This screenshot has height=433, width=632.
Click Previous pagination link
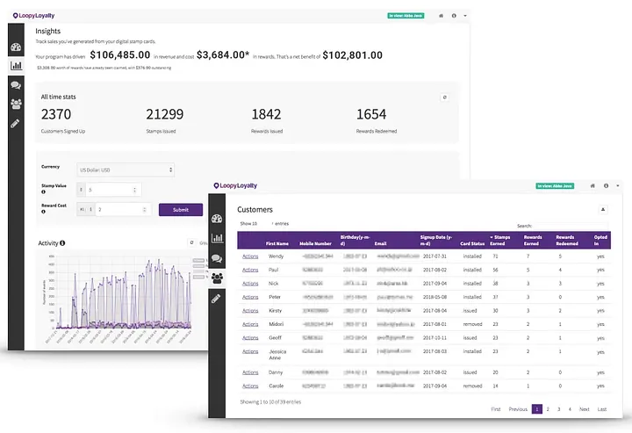(518, 409)
